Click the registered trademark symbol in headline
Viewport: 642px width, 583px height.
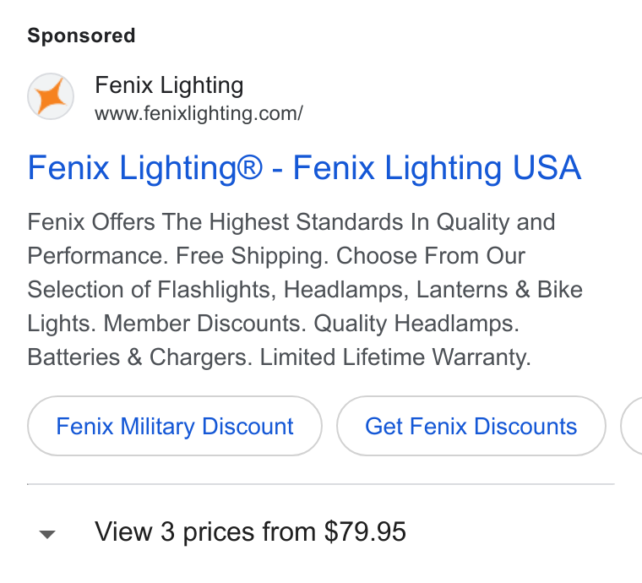point(250,168)
